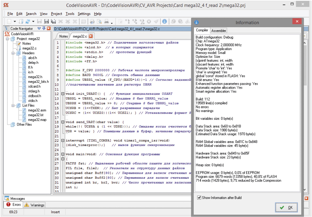Select the Compiler tab in Information dialog
Viewport: 312px width, 217px height.
click(x=202, y=30)
